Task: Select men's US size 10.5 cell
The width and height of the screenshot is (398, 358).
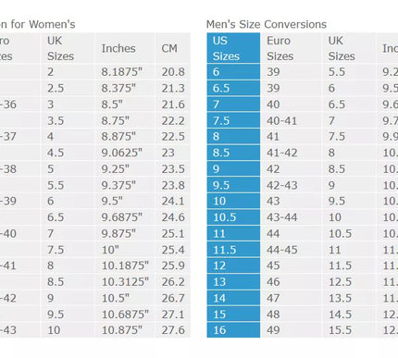Action: point(233,217)
